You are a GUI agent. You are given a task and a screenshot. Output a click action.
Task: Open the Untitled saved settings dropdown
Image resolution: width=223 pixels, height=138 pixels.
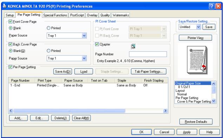(x=190, y=27)
